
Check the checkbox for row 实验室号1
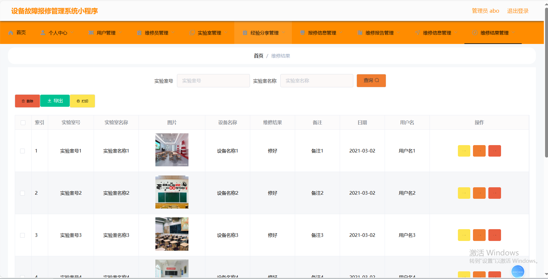click(x=22, y=151)
